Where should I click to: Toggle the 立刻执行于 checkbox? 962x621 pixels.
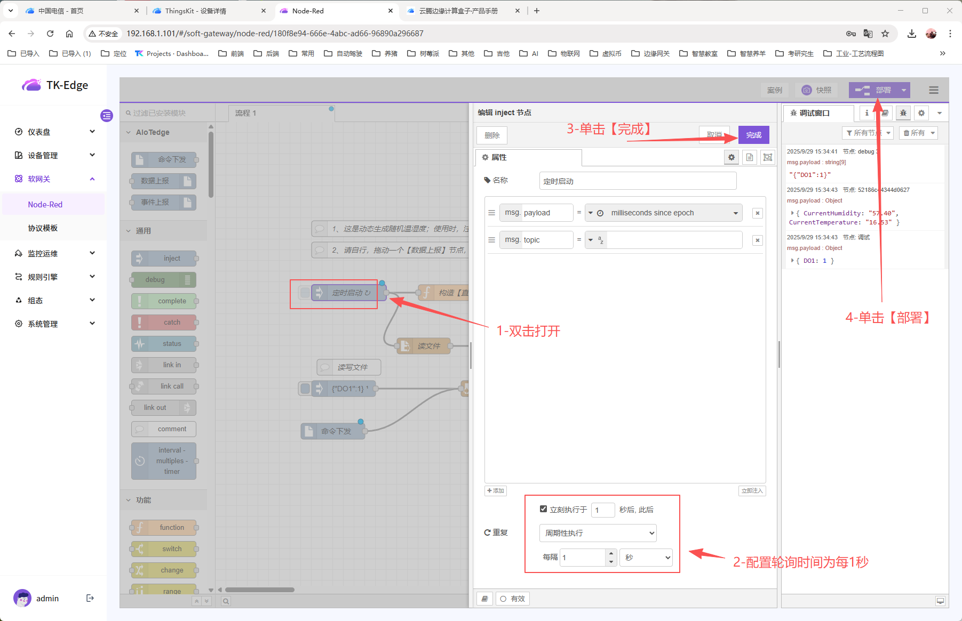click(x=543, y=509)
